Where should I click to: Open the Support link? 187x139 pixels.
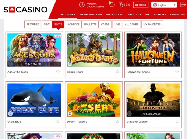[x=160, y=15]
